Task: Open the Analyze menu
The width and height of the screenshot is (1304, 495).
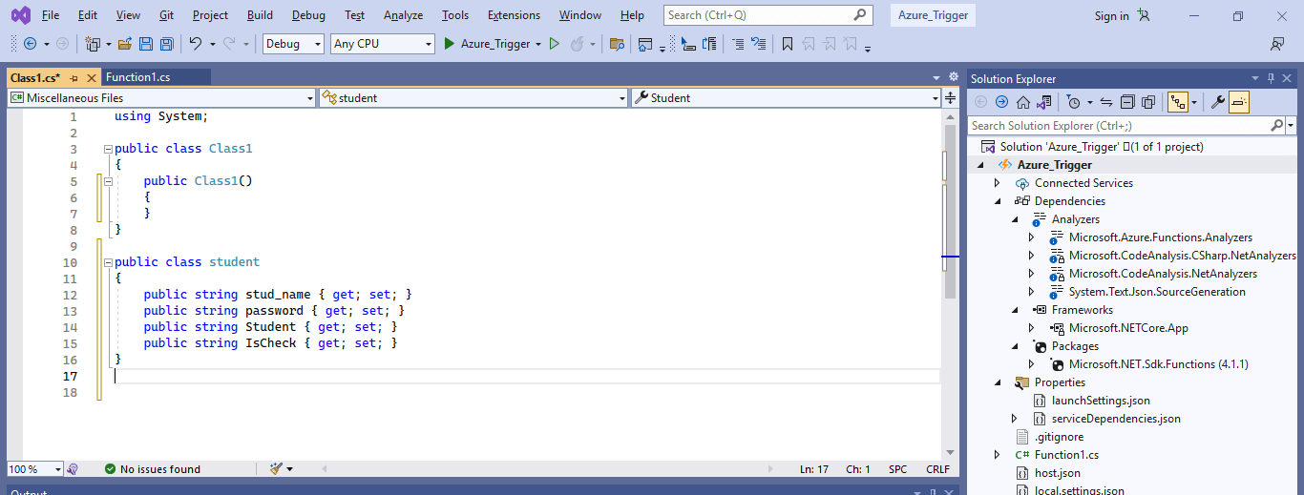Action: coord(403,15)
